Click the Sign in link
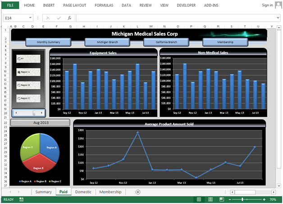Image resolution: width=283 pixels, height=204 pixels. pos(267,5)
